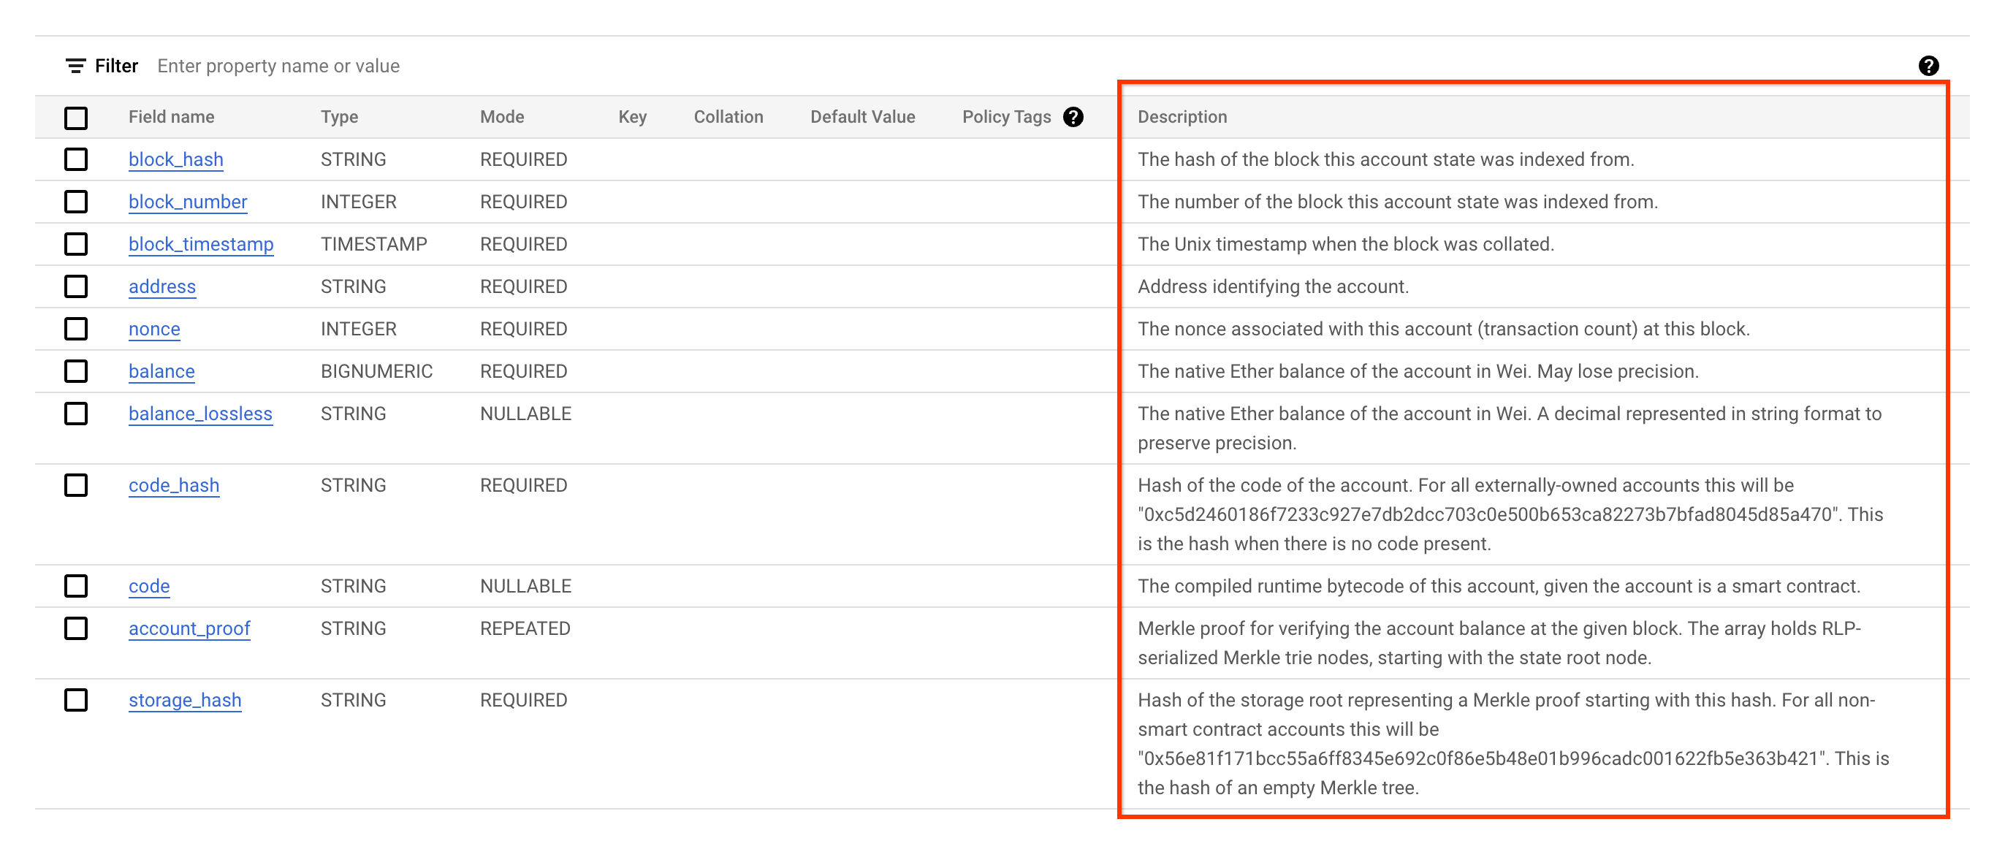
Task: Click the address field link
Action: tap(162, 286)
